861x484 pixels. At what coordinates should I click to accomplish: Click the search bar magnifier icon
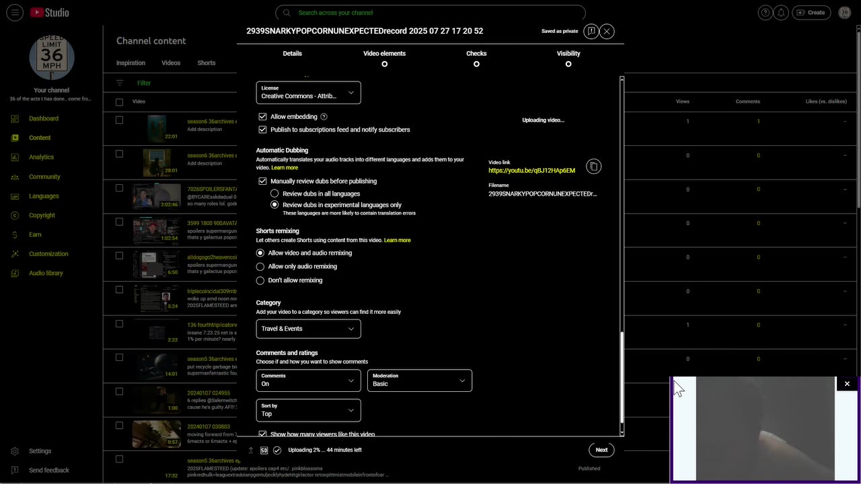click(x=287, y=13)
